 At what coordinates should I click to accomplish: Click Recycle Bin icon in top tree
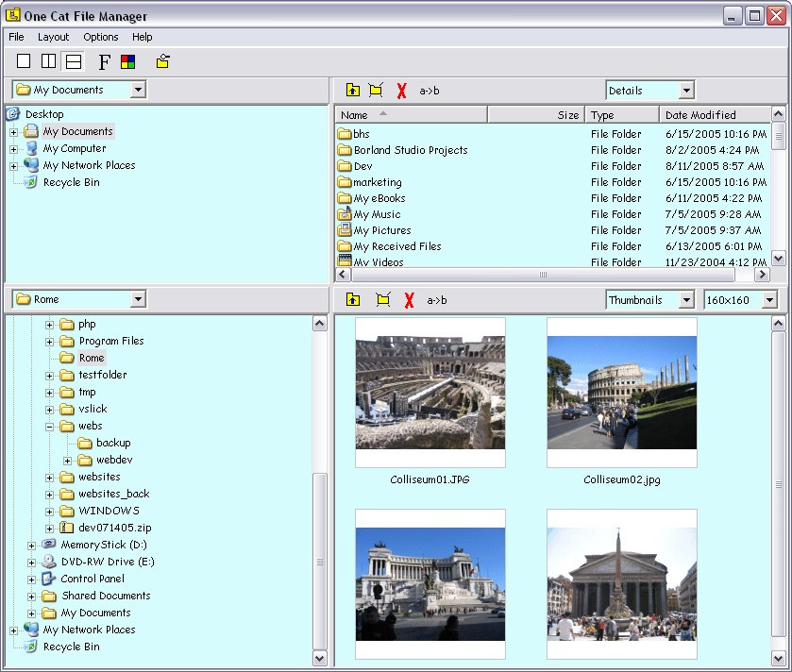(x=31, y=182)
